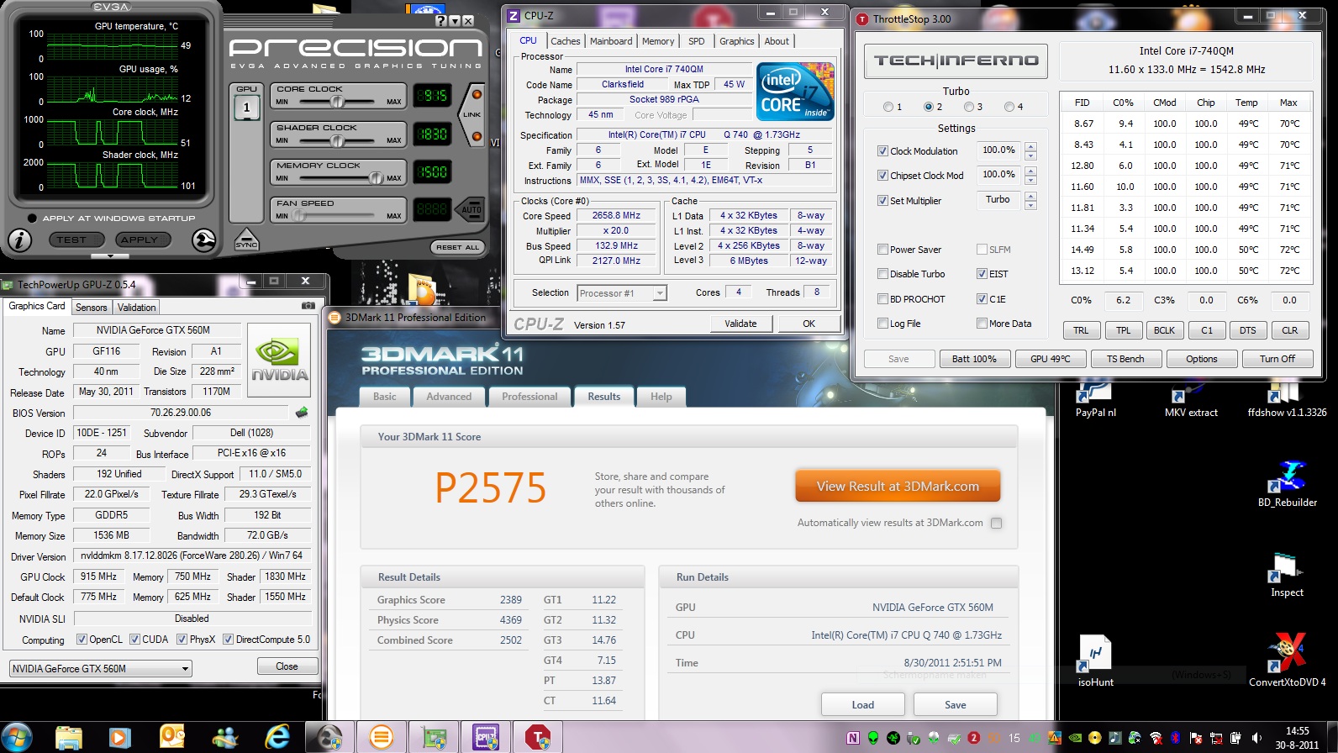Open EVGA Precision information button
Image resolution: width=1338 pixels, height=753 pixels.
[x=19, y=240]
